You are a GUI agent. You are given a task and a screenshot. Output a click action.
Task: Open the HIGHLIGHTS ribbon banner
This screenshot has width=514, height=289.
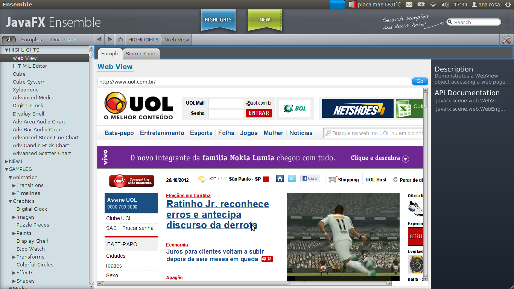[218, 20]
